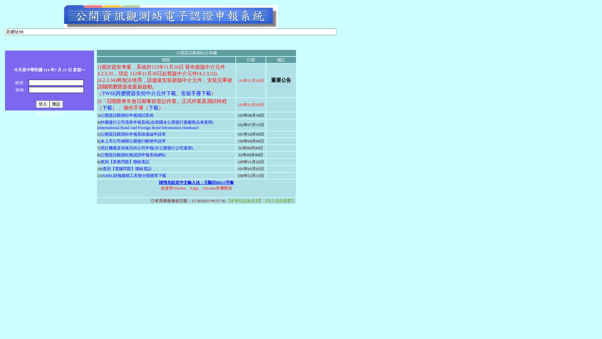Open 查詢【業務問題】聯絡電話 link
The height and width of the screenshot is (339, 602).
125,162
